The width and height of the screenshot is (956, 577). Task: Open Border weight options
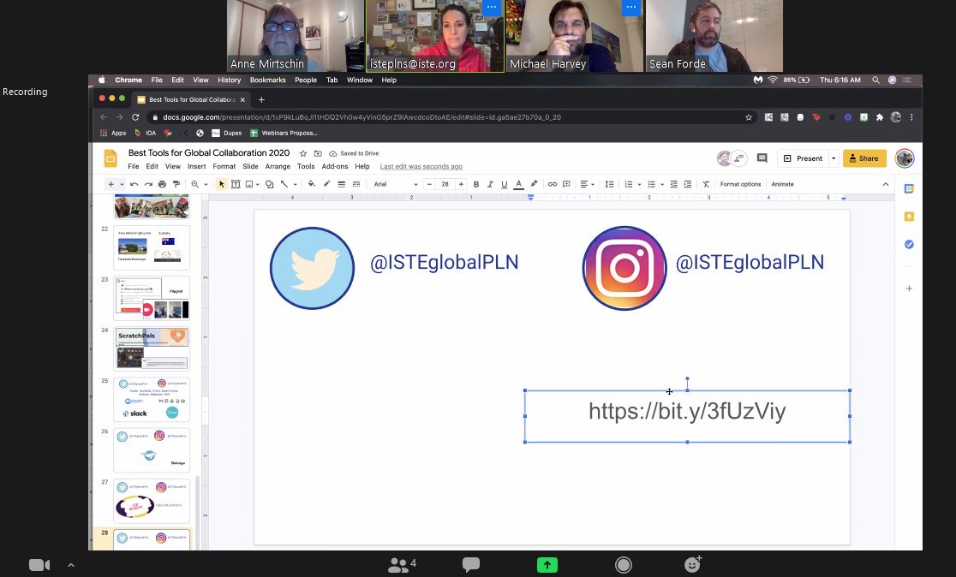pyautogui.click(x=342, y=184)
